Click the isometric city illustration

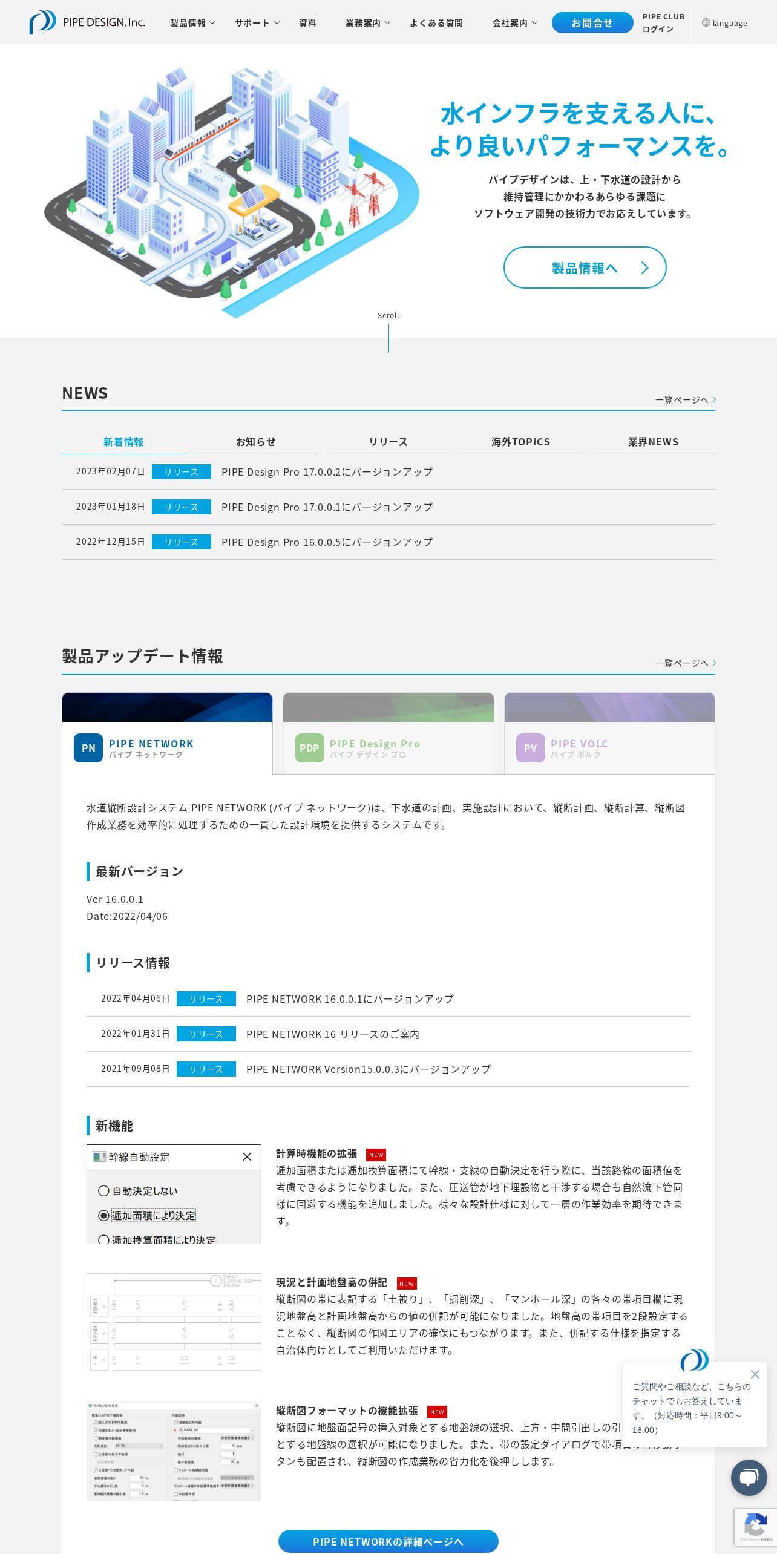tap(231, 191)
